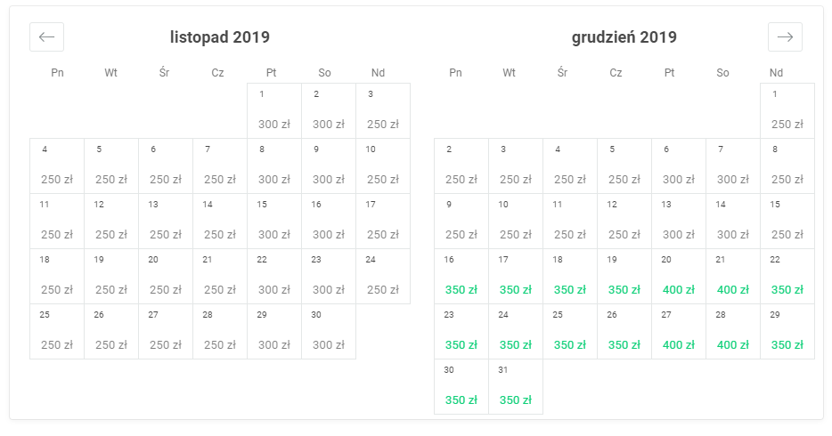Pick December 24 in grudzień calendar
The image size is (832, 436).
(516, 332)
